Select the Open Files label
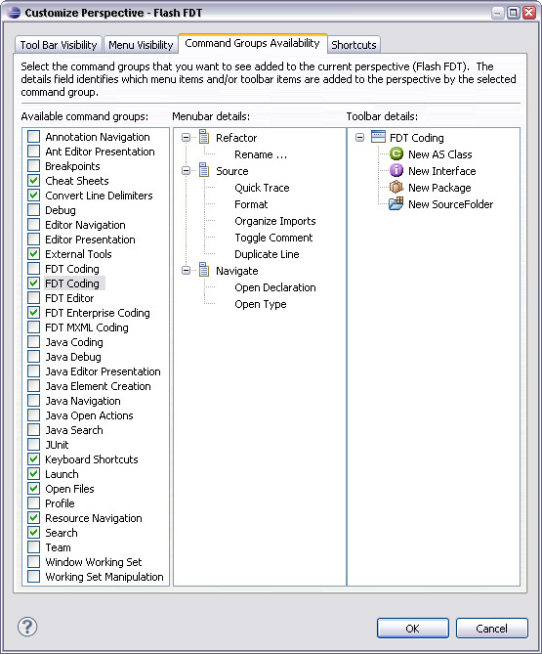Screen dimensions: 542x654 click(69, 489)
